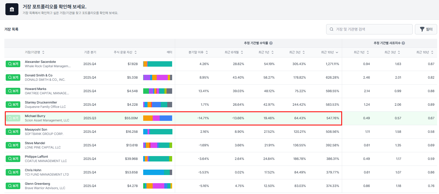View Alexander Sacerdote portfolio with 보기
Image resolution: width=439 pixels, height=194 pixels.
click(13, 64)
